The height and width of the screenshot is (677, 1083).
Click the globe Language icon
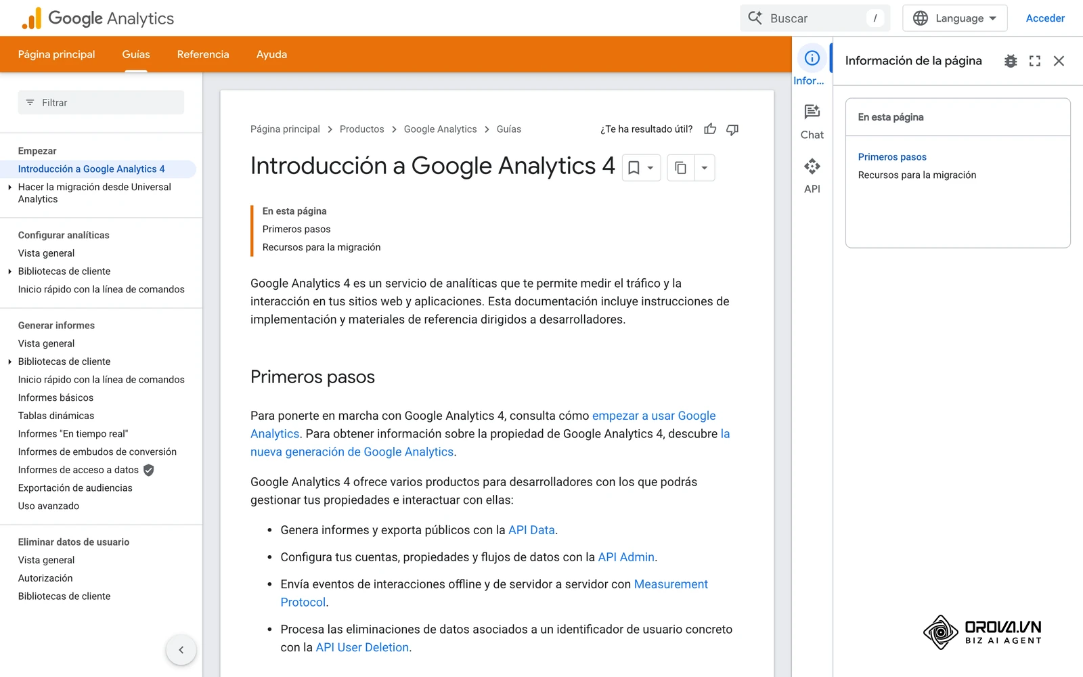[x=921, y=18]
